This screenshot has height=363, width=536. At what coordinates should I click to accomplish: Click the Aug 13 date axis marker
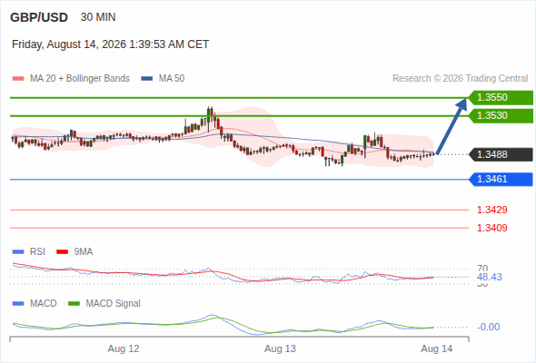[x=280, y=349]
